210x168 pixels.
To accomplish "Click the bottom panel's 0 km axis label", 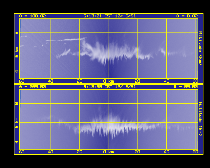I will coord(109,152).
